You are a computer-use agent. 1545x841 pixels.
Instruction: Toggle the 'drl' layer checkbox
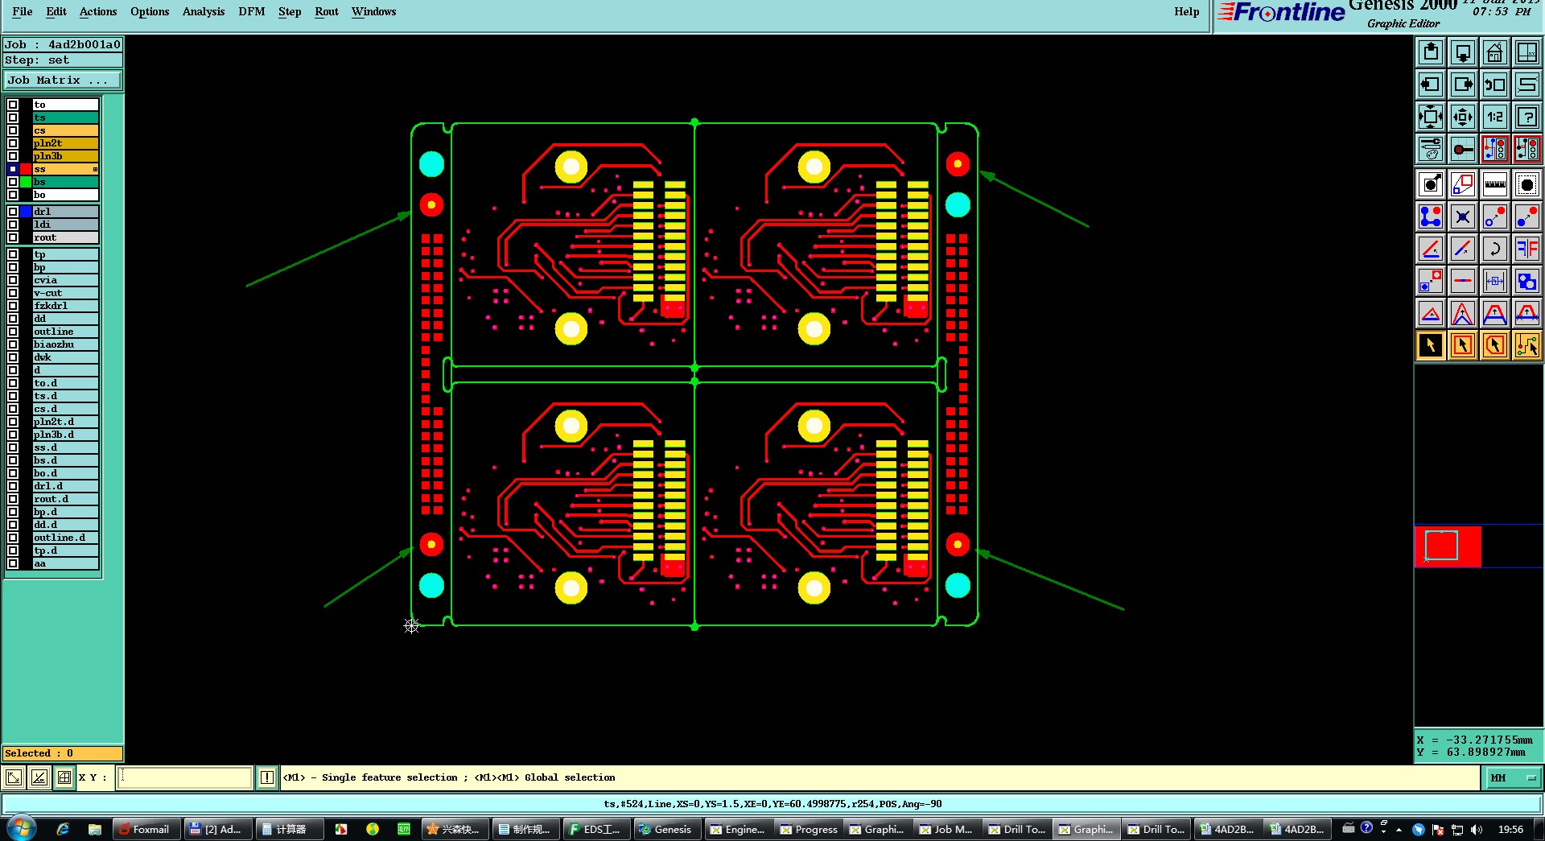[x=13, y=212]
